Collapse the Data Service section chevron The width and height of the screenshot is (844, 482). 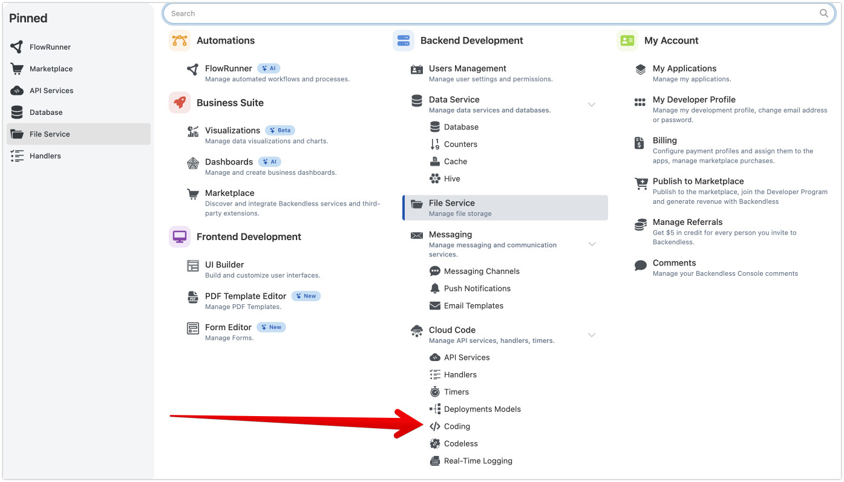click(592, 105)
